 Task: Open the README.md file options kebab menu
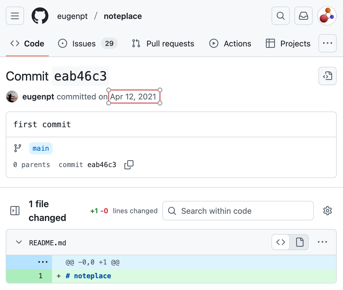pos(322,242)
